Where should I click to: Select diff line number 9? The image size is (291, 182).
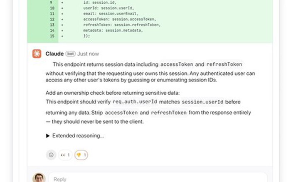[x=52, y=2]
